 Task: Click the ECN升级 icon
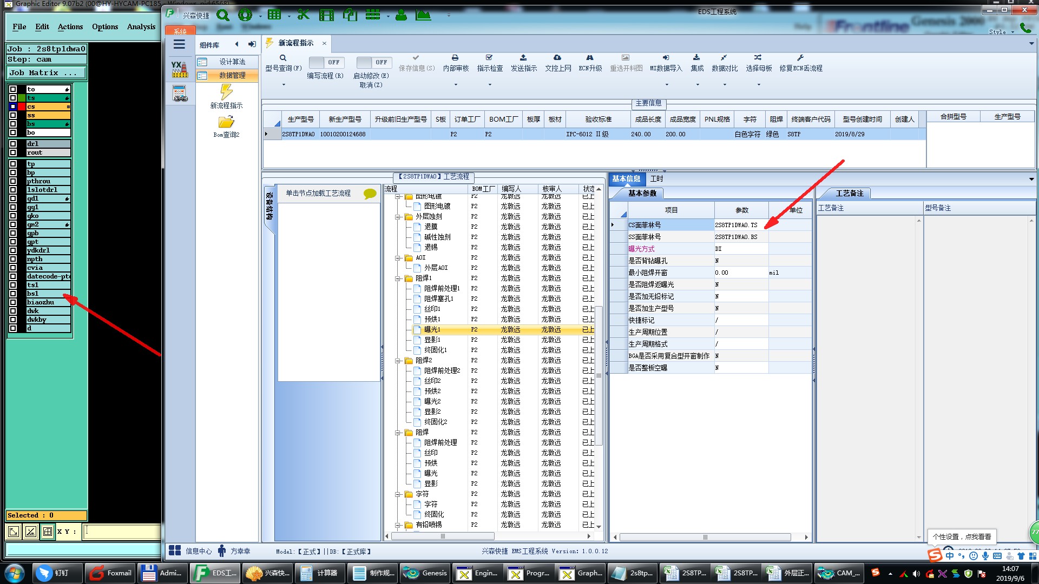click(590, 58)
